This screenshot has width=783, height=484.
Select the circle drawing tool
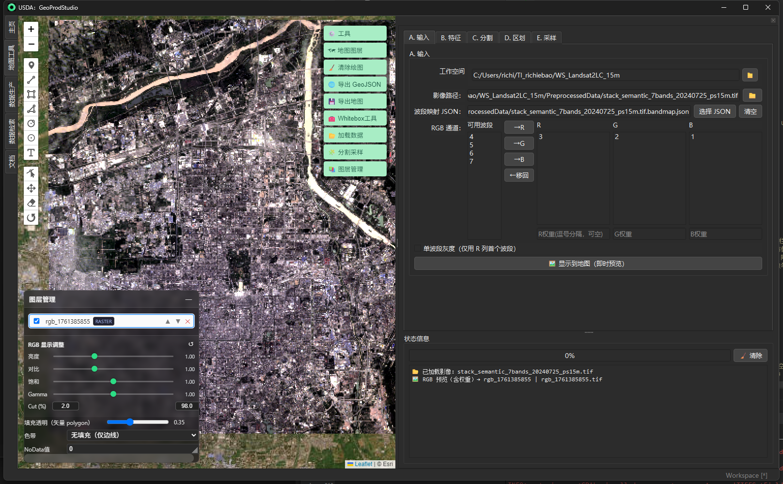(x=31, y=124)
